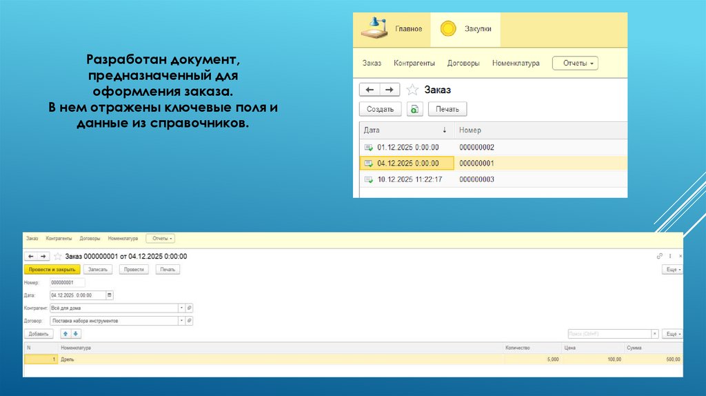
Task: Expand the Отчеты dropdown in the upper list window
Action: point(576,63)
